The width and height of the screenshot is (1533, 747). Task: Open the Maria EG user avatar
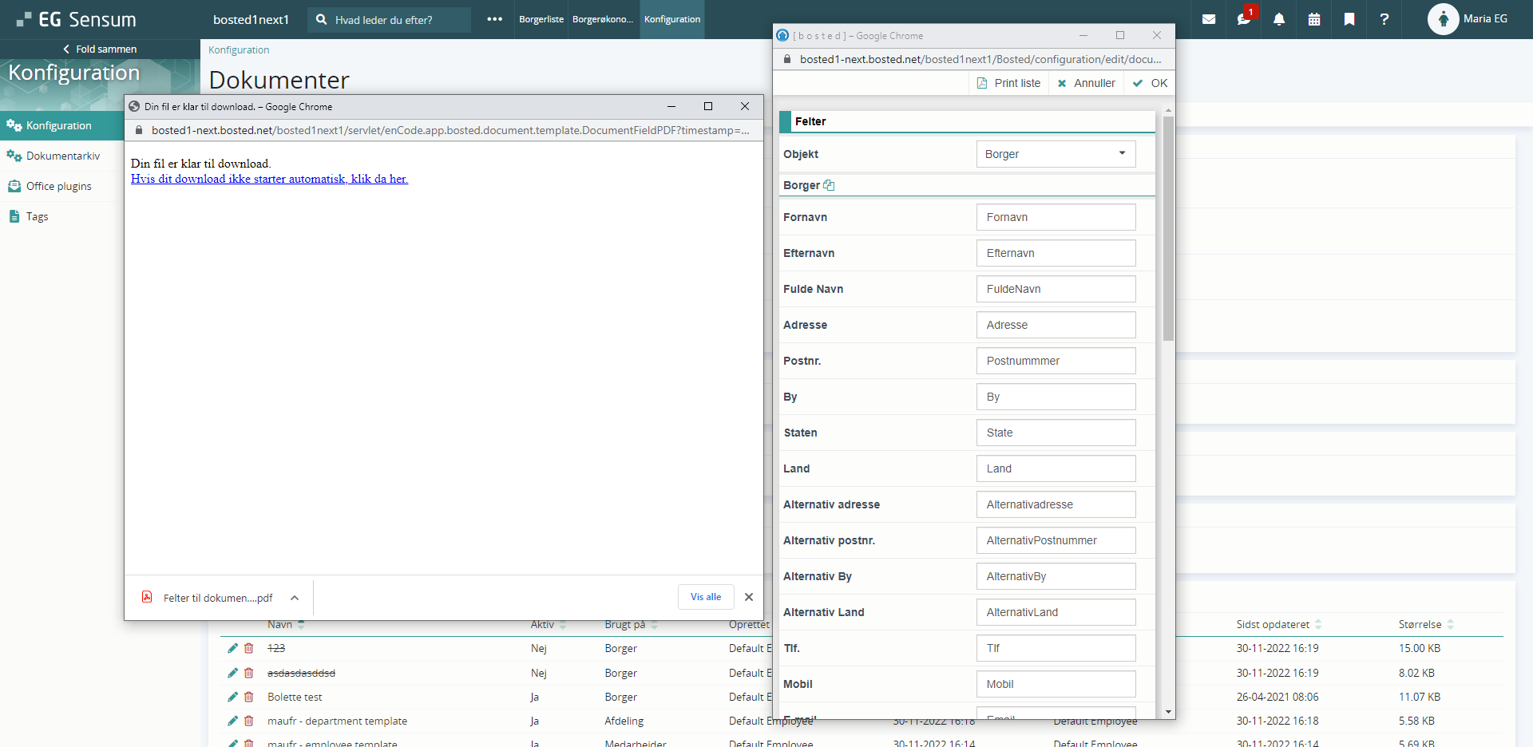[x=1443, y=19]
